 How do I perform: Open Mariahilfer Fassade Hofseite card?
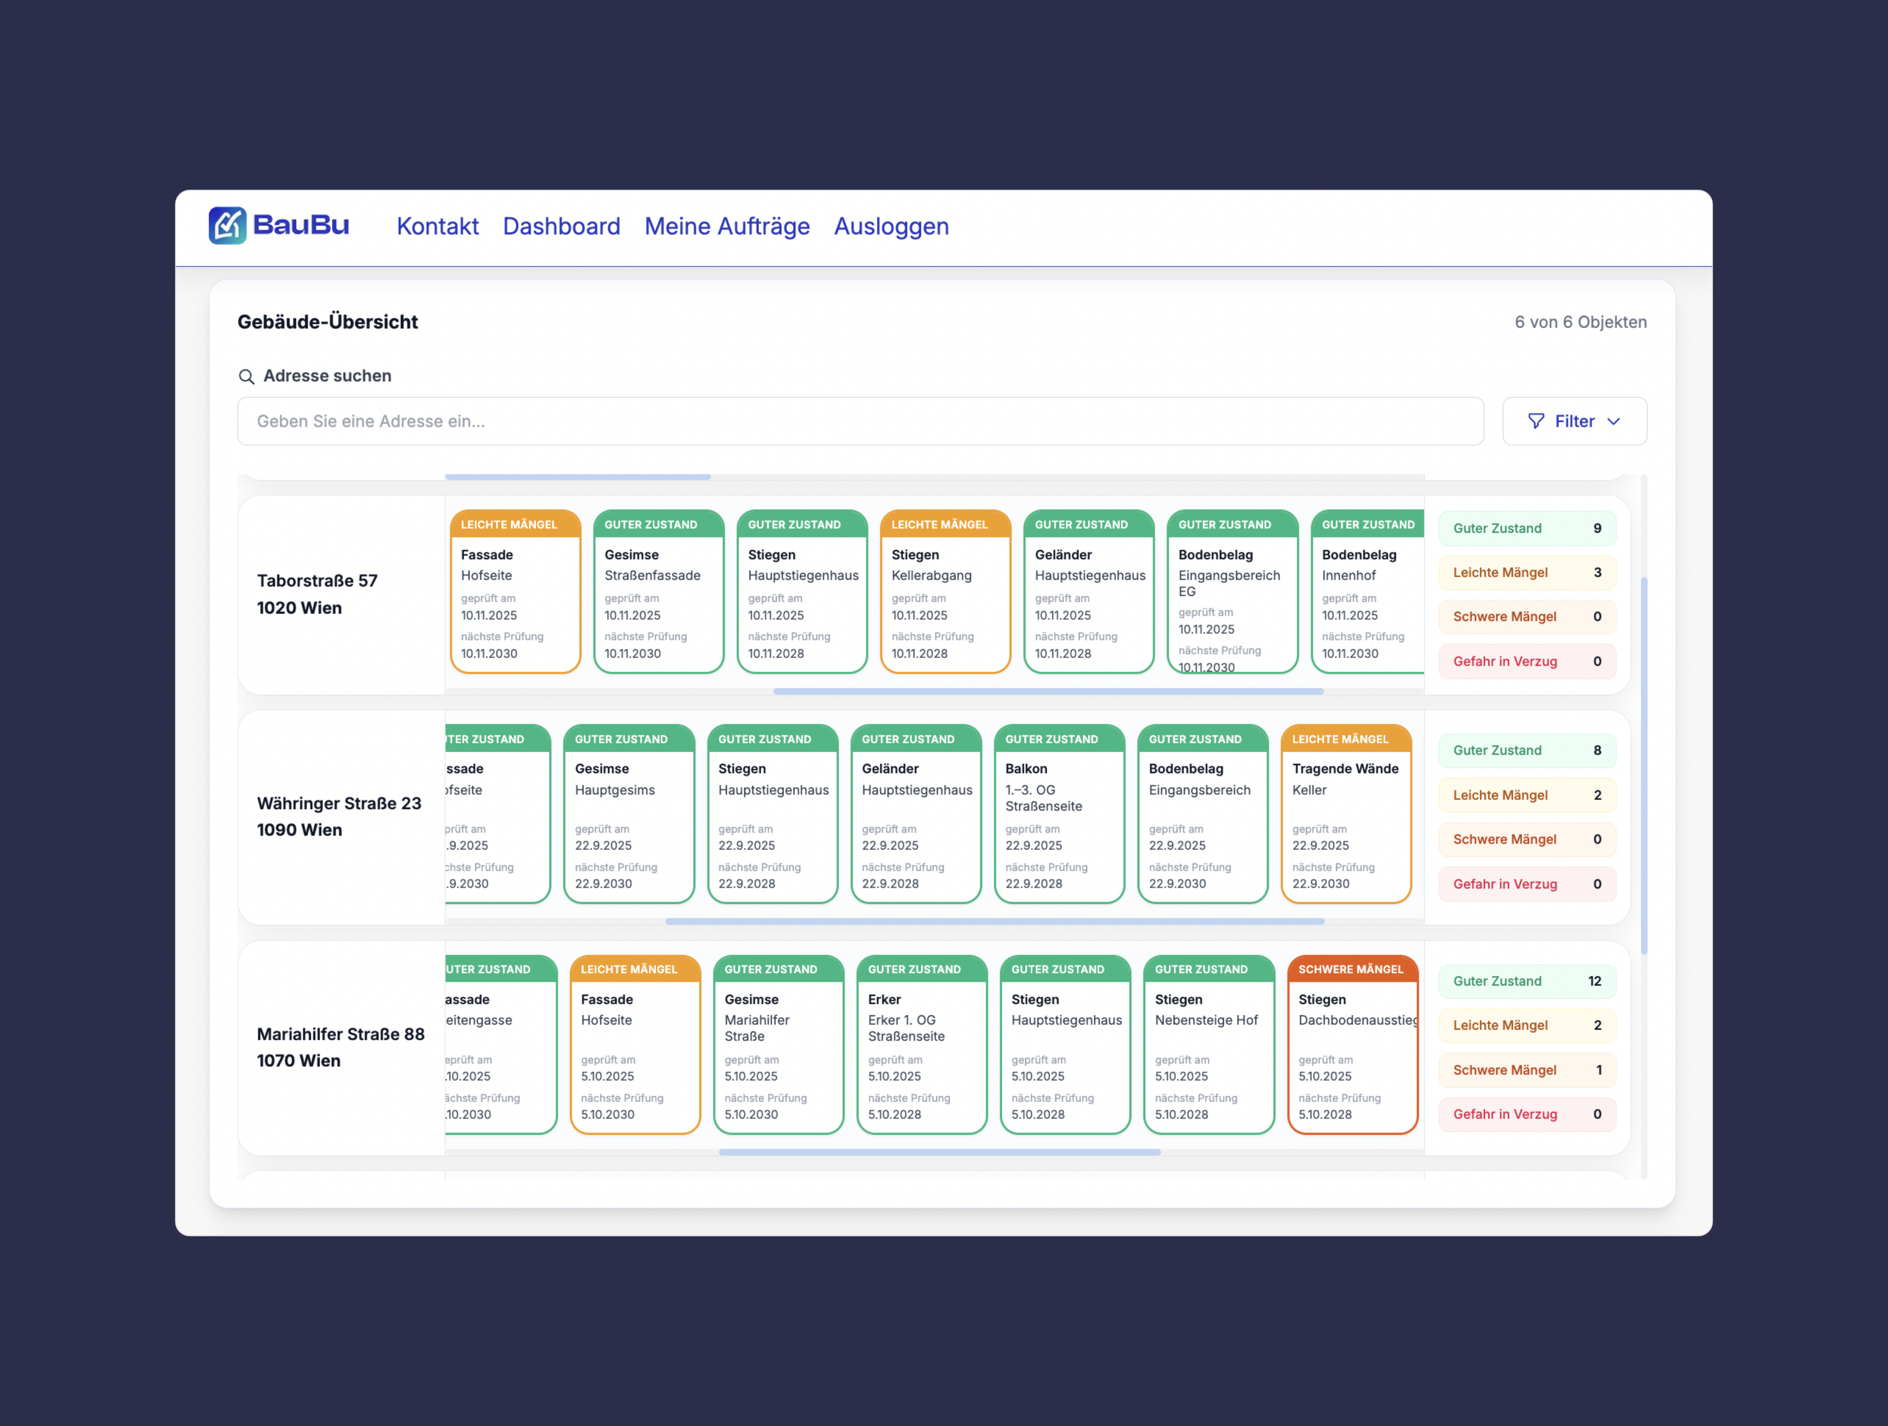coord(635,1045)
